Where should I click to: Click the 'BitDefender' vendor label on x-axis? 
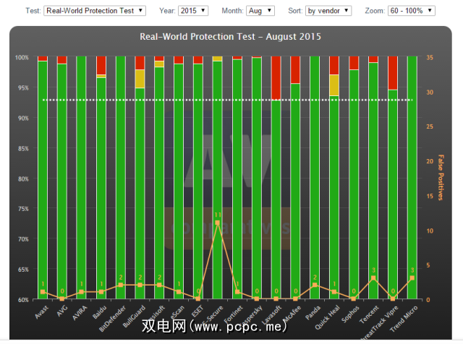click(x=112, y=319)
